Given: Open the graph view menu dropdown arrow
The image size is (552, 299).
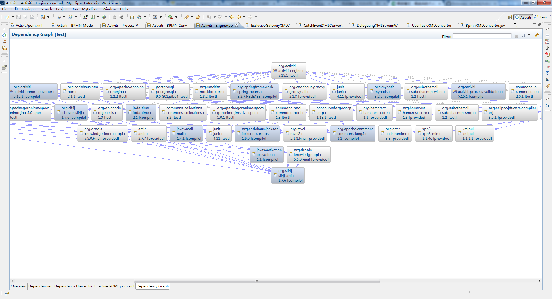Looking at the screenshot, I should tap(529, 35).
